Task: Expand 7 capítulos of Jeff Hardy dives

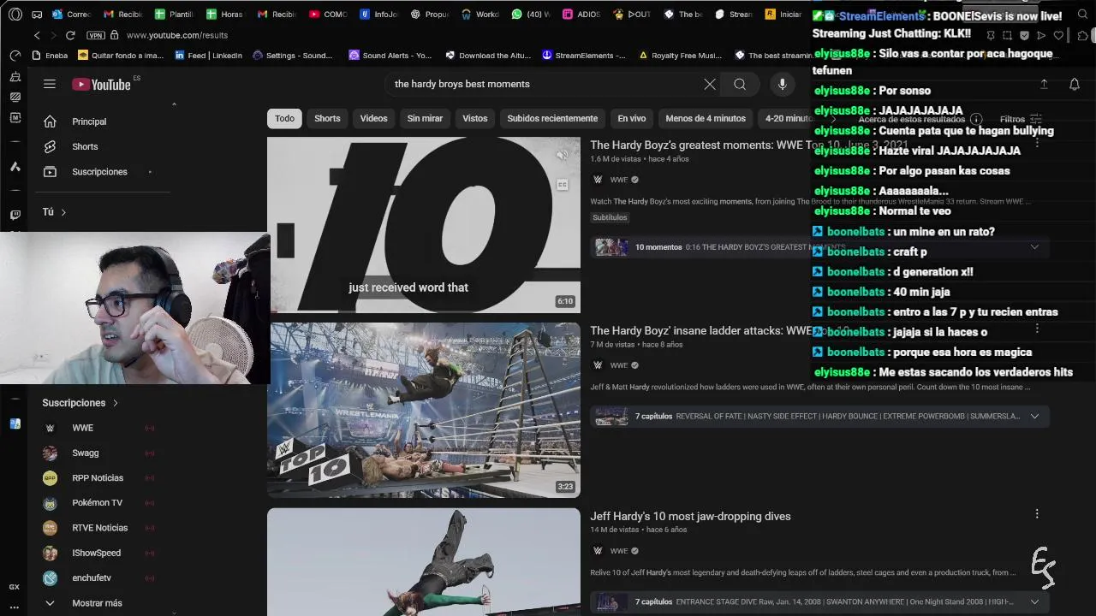Action: coord(1034,601)
